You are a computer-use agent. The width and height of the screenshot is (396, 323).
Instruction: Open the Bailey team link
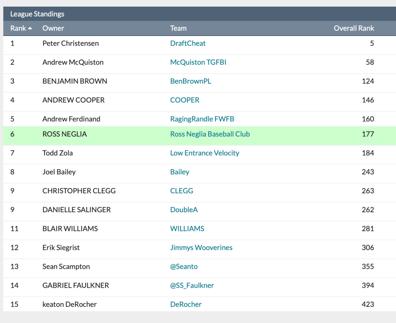point(180,172)
